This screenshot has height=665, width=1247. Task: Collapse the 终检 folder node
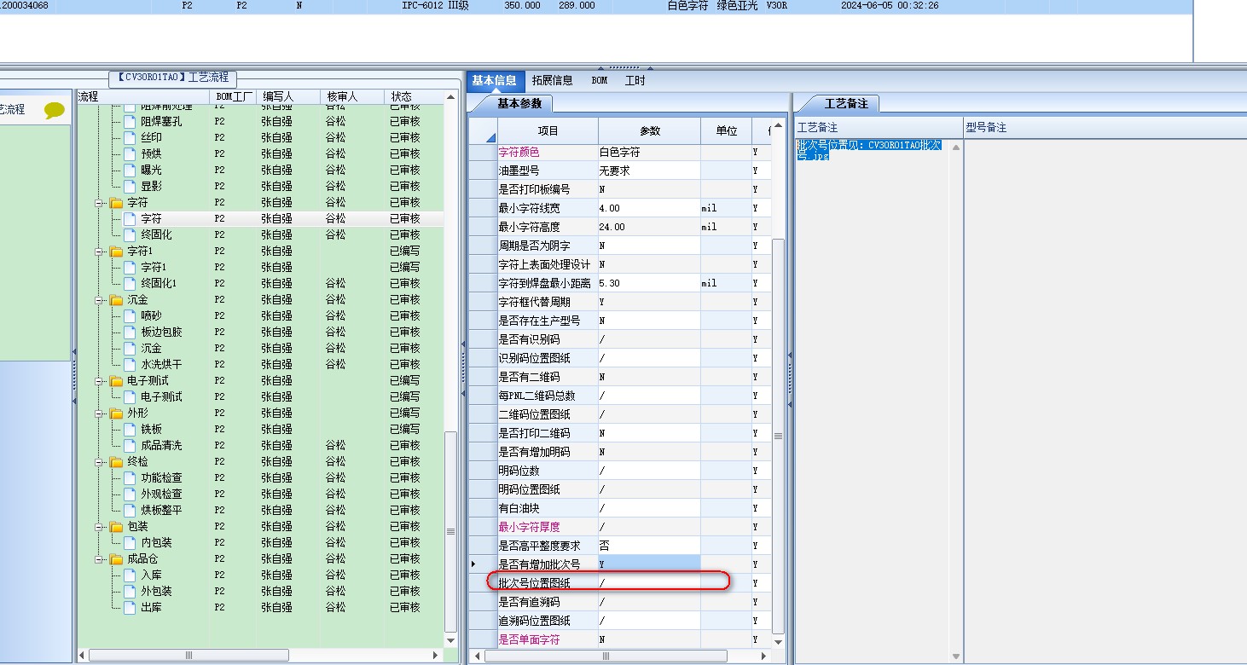99,462
